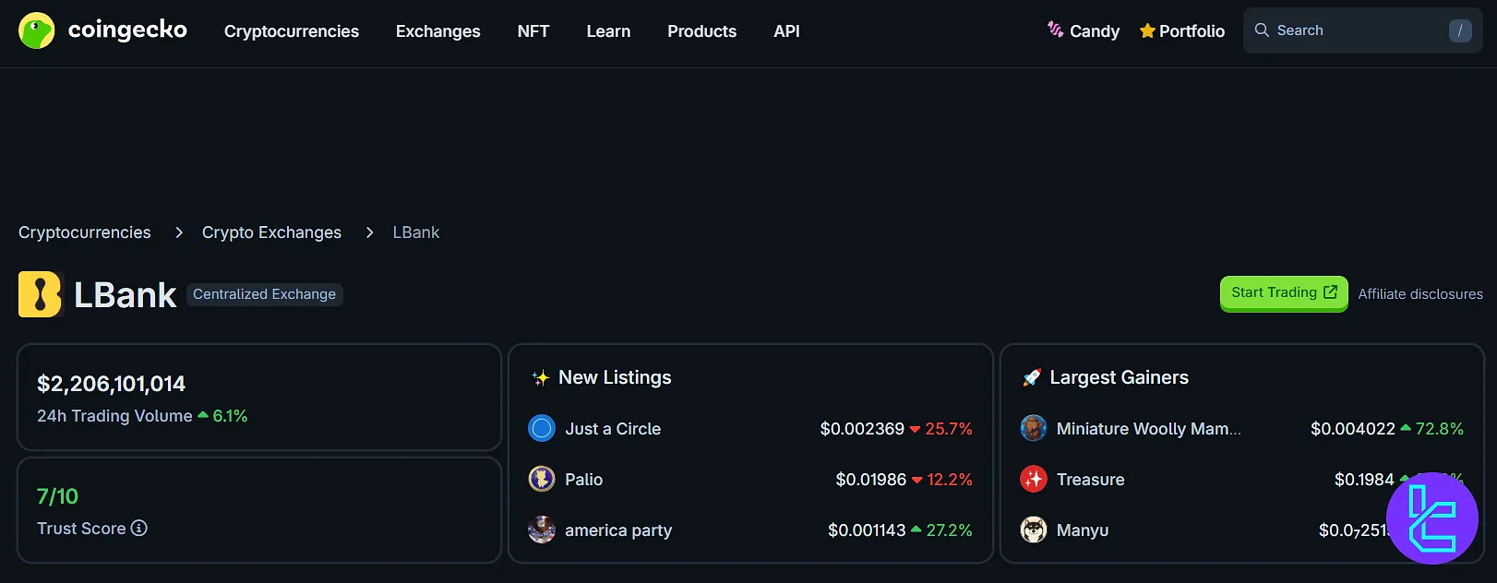Open the Affiliate disclosures link

coord(1419,294)
